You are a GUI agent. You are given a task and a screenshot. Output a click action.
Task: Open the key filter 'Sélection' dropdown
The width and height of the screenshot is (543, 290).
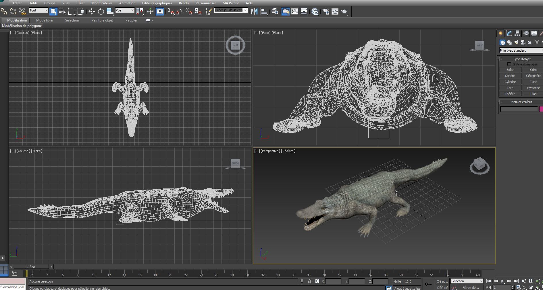467,281
